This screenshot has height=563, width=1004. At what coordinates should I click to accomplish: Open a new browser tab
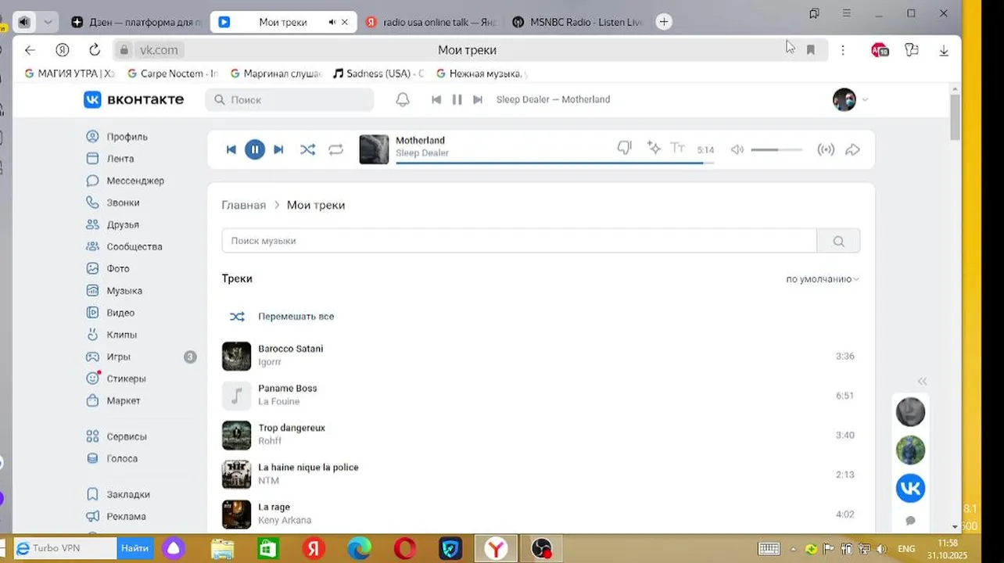tap(664, 22)
